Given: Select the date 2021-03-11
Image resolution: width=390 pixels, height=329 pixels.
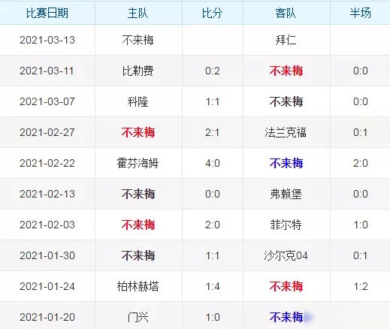Looking at the screenshot, I should coord(47,71).
